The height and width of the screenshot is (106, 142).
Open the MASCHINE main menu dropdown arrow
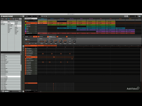click(21, 16)
